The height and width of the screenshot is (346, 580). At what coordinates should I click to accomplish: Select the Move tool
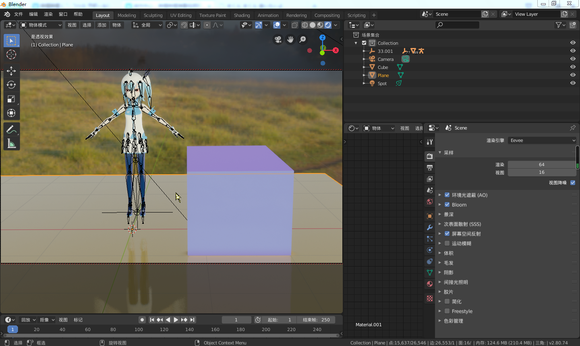click(11, 71)
